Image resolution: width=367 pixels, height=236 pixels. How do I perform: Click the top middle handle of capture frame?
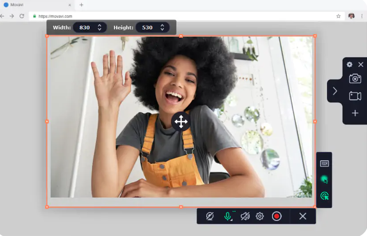[x=181, y=36]
